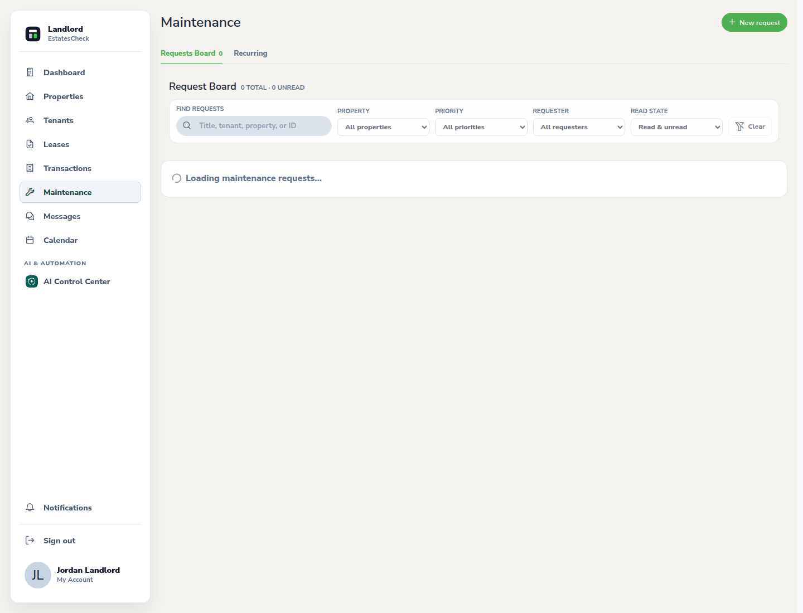Open Notifications label in sidebar
Screen dimensions: 803x613
pyautogui.click(x=67, y=508)
